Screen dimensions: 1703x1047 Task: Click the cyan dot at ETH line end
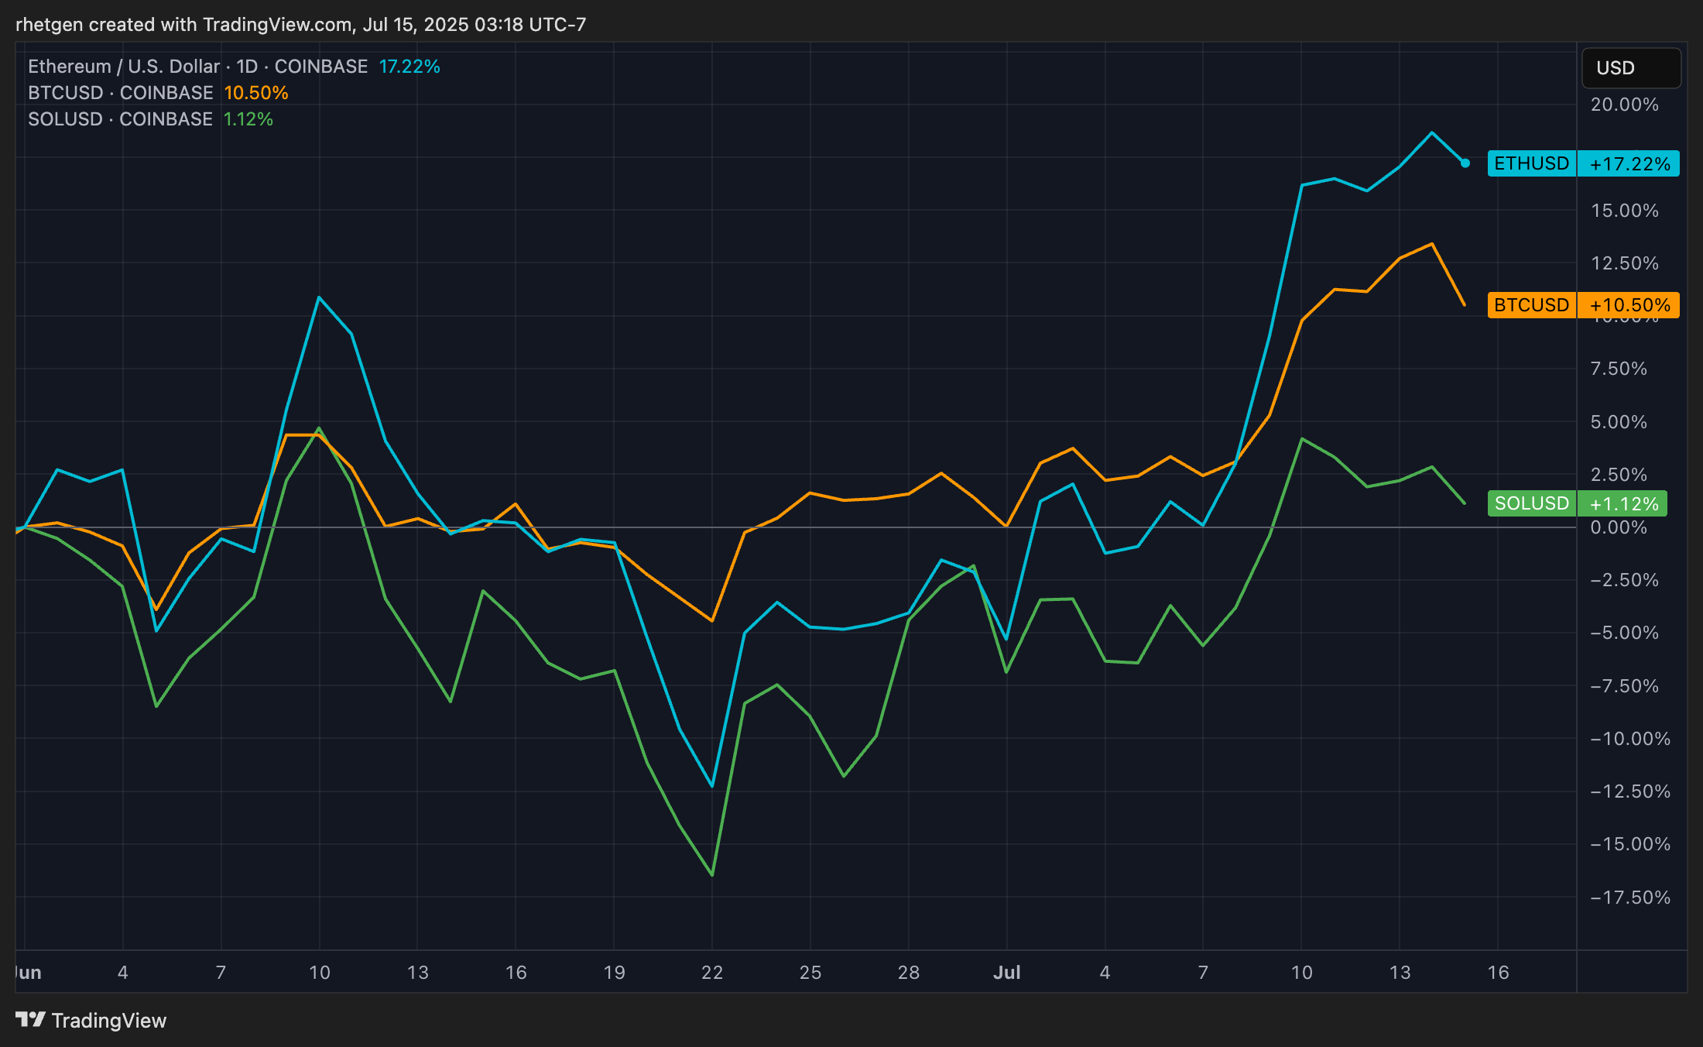coord(1465,163)
